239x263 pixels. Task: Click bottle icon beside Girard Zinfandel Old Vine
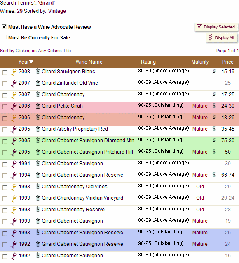[x=38, y=83]
